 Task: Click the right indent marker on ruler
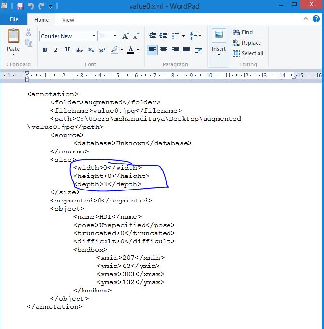[x=294, y=76]
